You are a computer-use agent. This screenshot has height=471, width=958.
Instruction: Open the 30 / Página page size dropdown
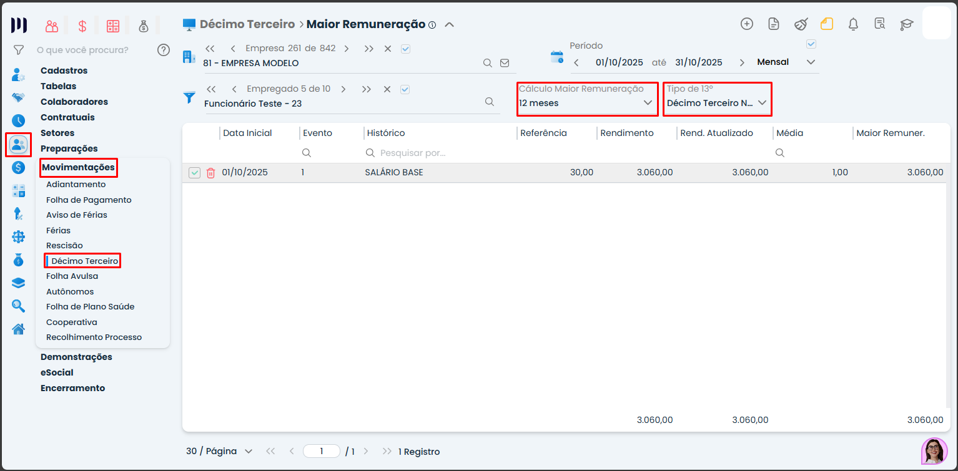[219, 451]
